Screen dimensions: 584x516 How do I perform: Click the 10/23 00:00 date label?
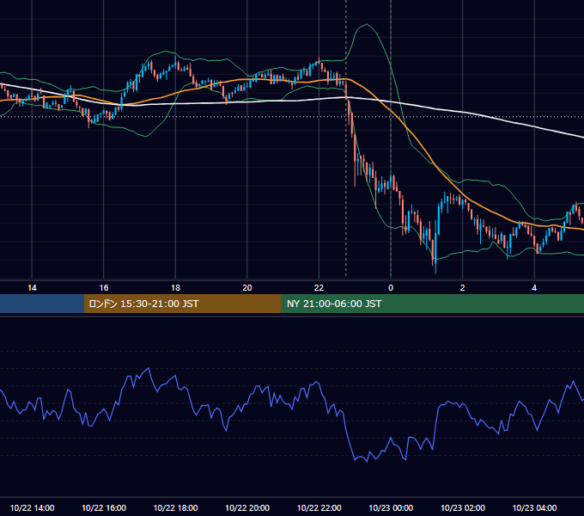pyautogui.click(x=391, y=507)
